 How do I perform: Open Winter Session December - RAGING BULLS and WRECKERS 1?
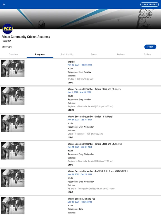tap(98, 171)
